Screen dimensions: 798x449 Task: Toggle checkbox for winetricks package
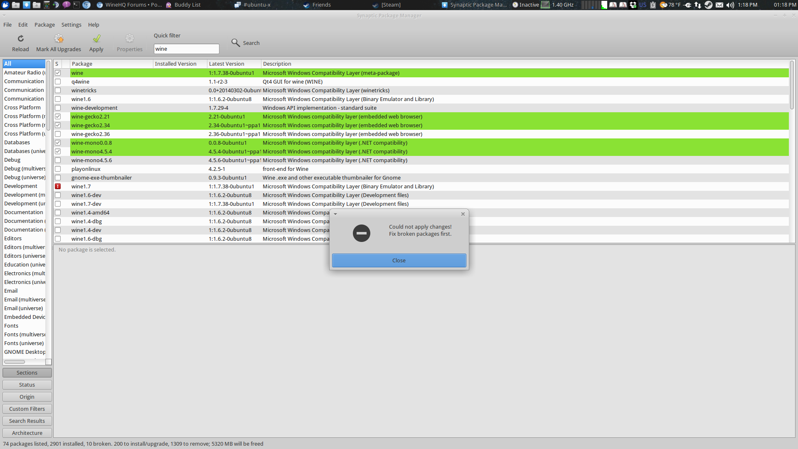(x=58, y=90)
